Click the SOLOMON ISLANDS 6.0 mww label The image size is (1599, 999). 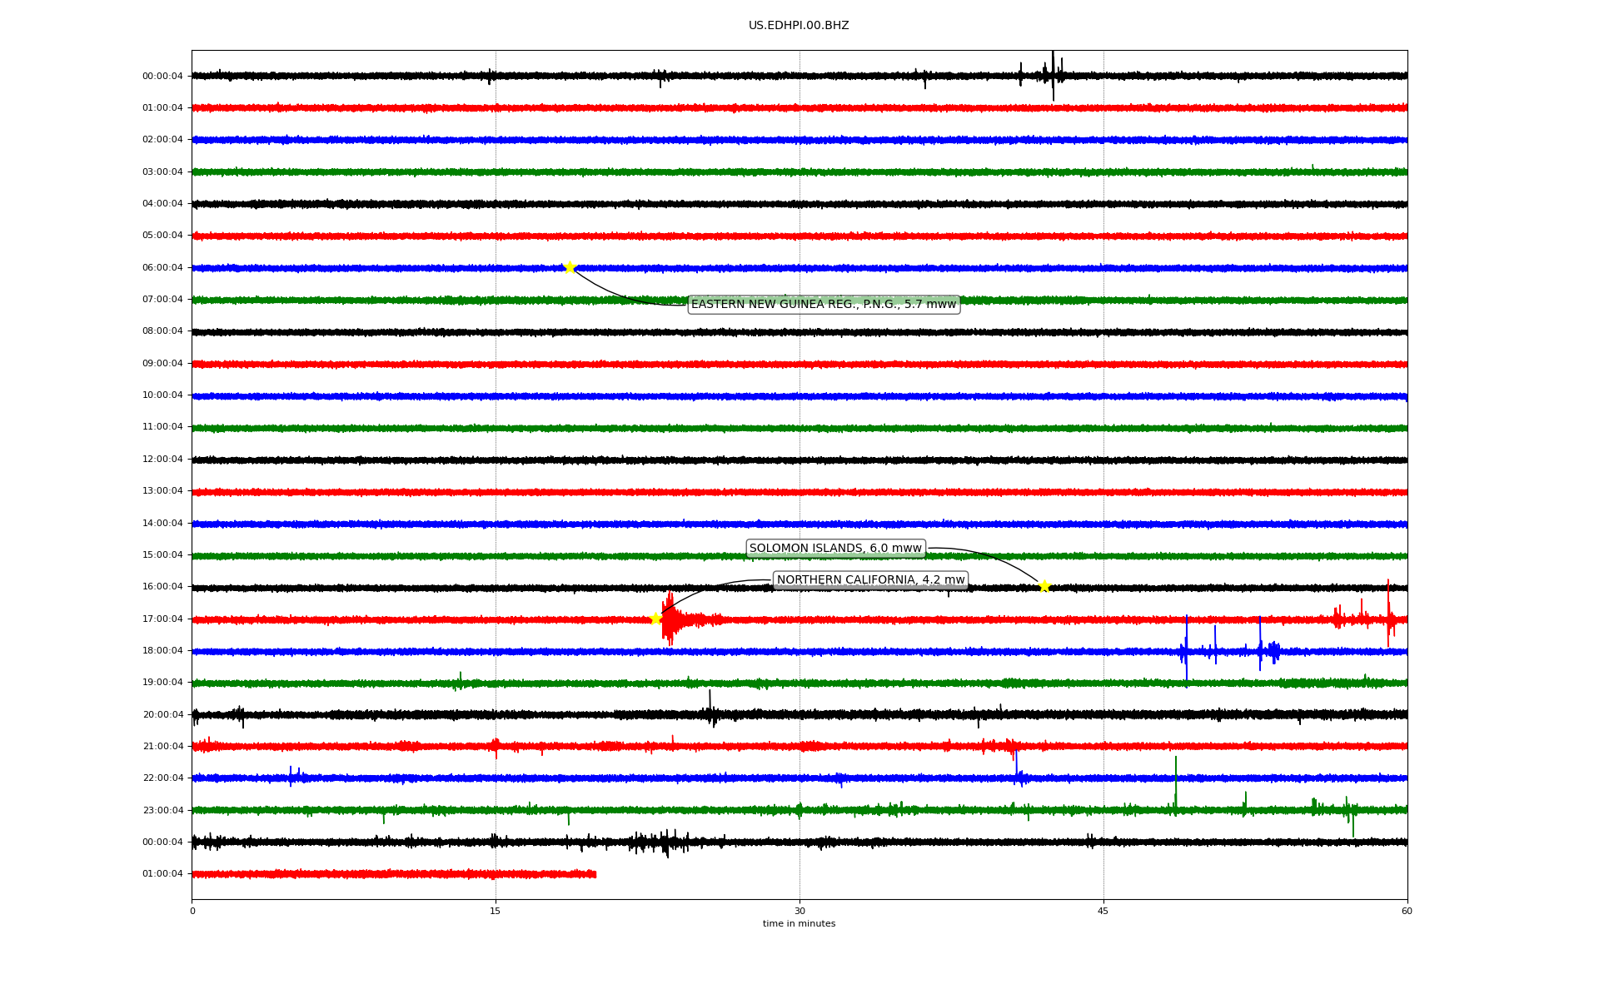coord(834,548)
